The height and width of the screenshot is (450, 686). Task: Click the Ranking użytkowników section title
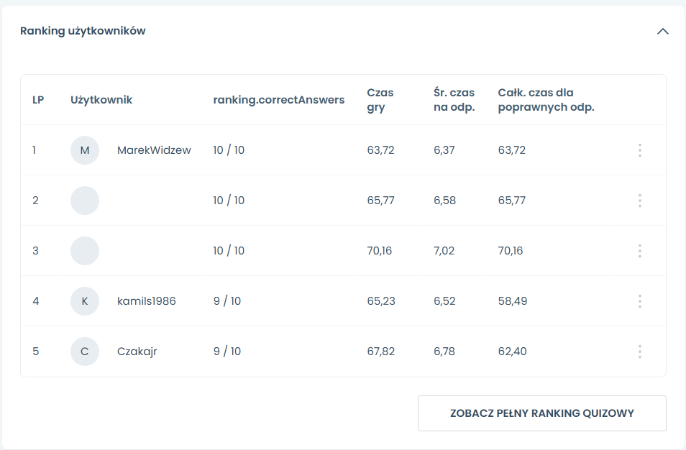point(83,31)
